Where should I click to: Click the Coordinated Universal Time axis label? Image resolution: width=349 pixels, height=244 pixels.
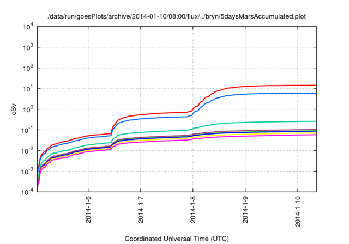(177, 239)
